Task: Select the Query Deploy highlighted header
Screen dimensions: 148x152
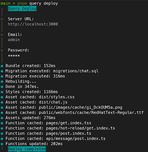Action: 22,9
